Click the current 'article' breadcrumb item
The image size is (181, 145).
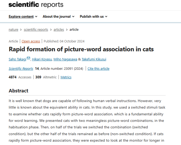(x=74, y=29)
